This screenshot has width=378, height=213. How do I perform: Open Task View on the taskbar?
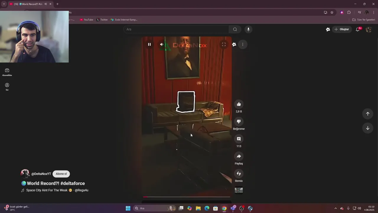pos(181,208)
